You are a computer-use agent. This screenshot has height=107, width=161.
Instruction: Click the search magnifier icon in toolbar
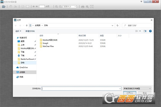[87, 7]
